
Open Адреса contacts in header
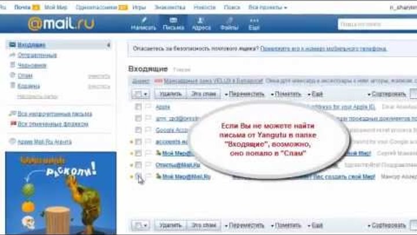202,24
